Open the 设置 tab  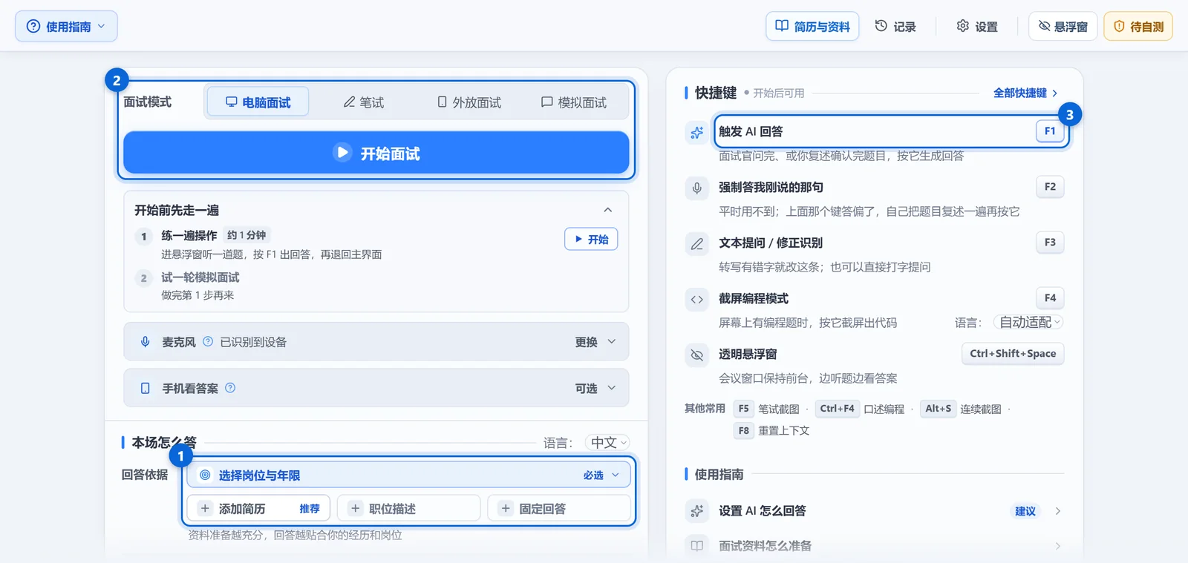977,27
